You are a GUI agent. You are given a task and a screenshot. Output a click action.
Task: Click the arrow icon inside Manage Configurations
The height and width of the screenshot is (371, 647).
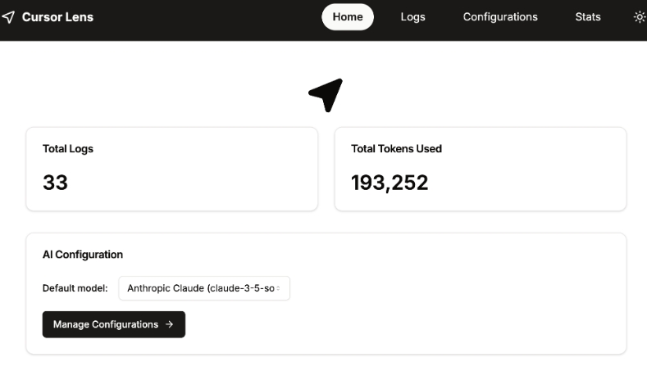click(x=170, y=324)
